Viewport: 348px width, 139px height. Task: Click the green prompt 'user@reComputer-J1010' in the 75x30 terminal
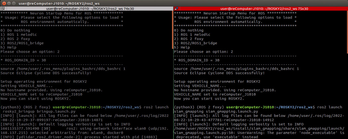point(250,107)
